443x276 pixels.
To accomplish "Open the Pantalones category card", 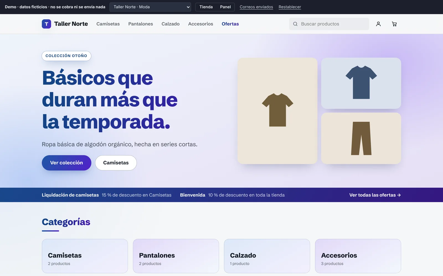I will tap(176, 256).
